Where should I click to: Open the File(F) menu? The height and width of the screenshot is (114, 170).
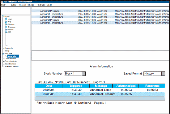point(4,5)
